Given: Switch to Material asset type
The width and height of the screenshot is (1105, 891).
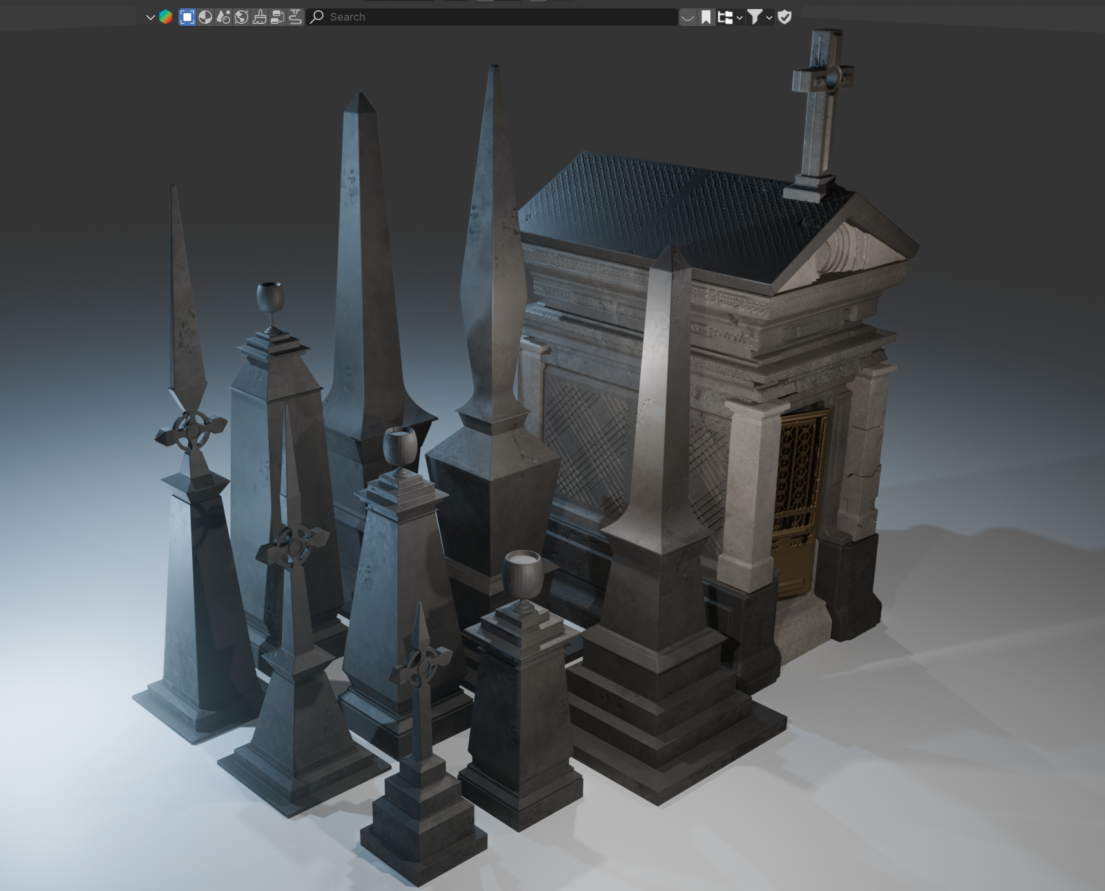Looking at the screenshot, I should pyautogui.click(x=205, y=17).
